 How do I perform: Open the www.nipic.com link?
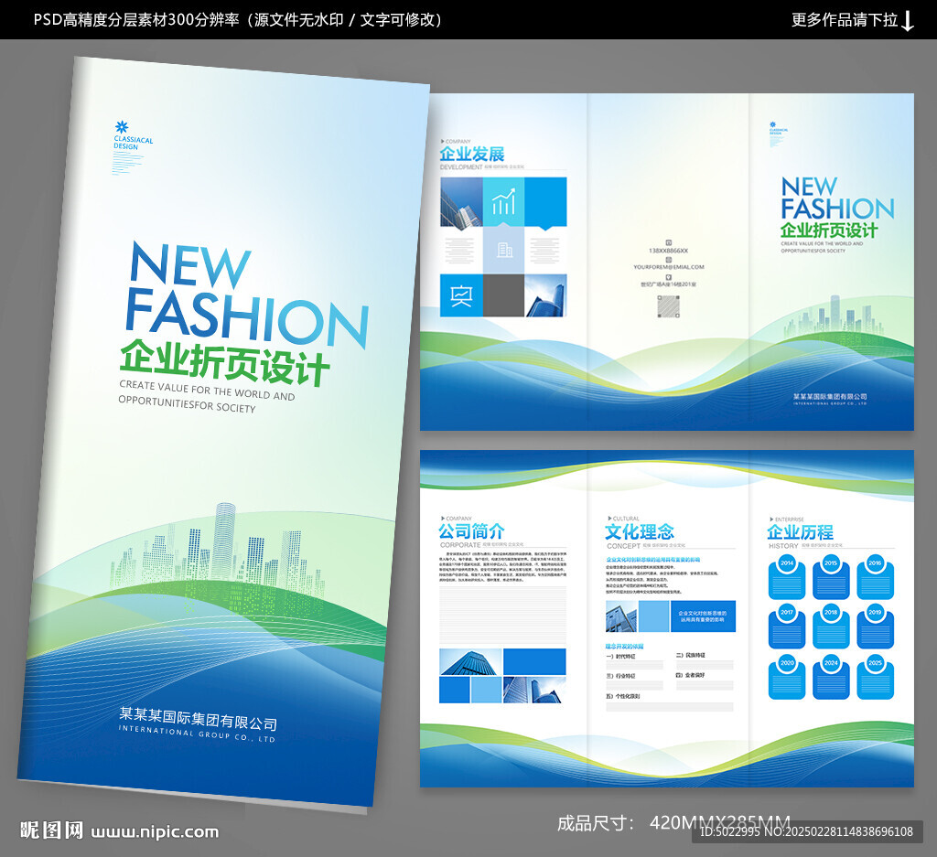pyautogui.click(x=155, y=832)
